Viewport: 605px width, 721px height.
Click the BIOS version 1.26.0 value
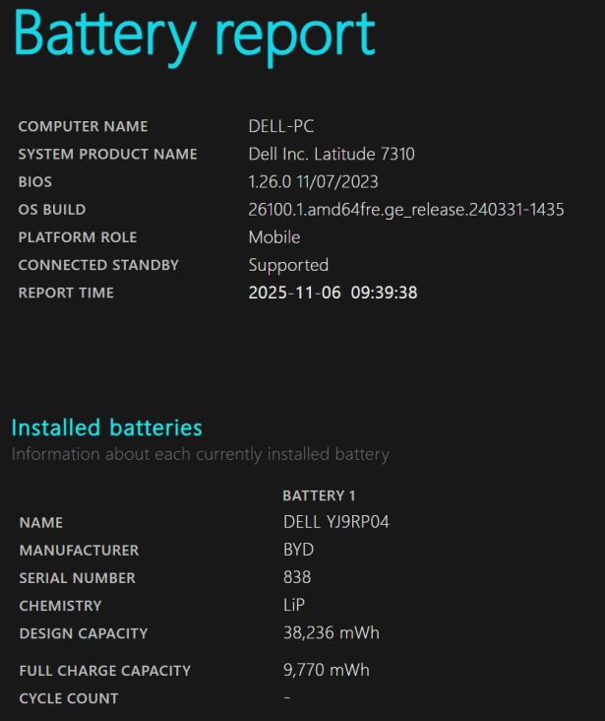click(313, 181)
